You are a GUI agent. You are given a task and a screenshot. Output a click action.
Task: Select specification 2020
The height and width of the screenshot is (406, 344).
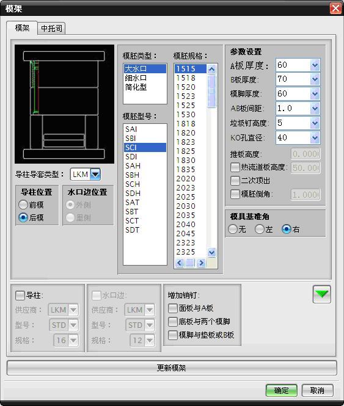coord(191,179)
